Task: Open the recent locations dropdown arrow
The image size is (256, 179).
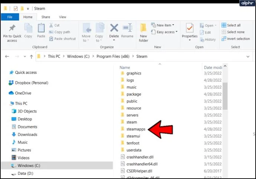Action: 25,56
